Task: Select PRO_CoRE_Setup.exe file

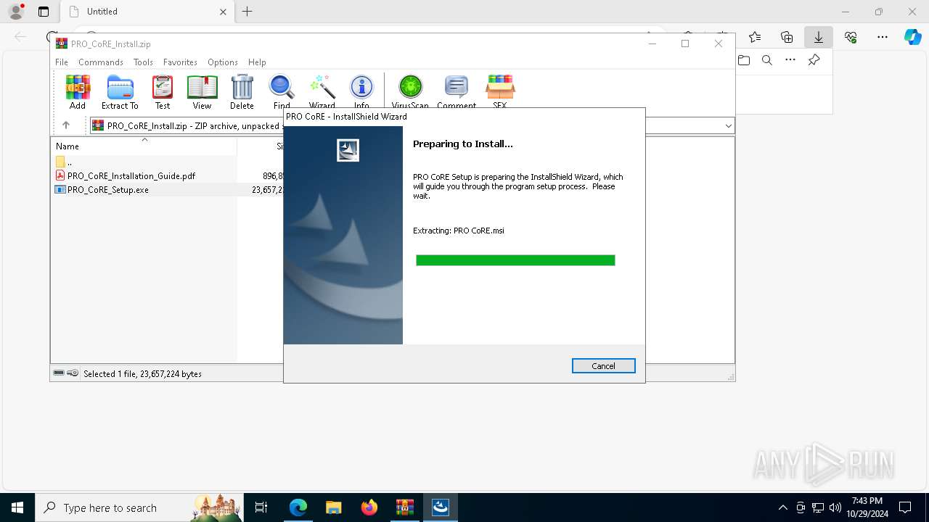Action: 108,190
